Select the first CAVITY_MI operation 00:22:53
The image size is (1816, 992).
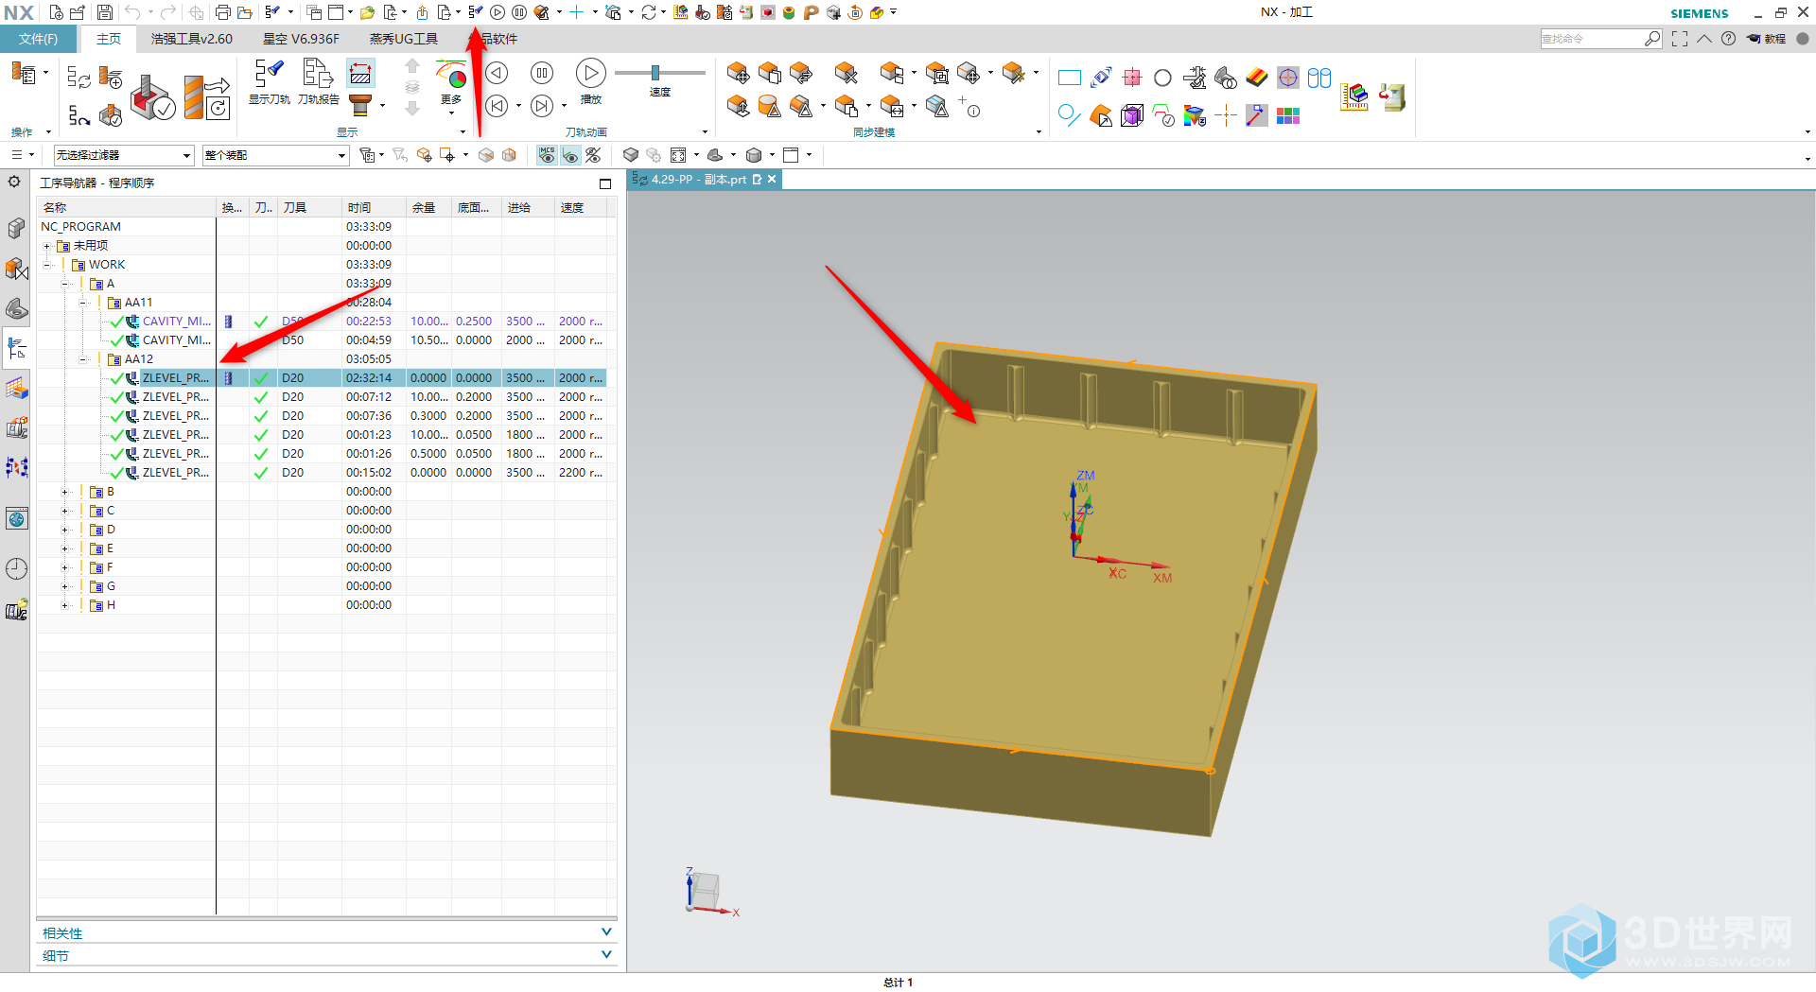pos(322,322)
